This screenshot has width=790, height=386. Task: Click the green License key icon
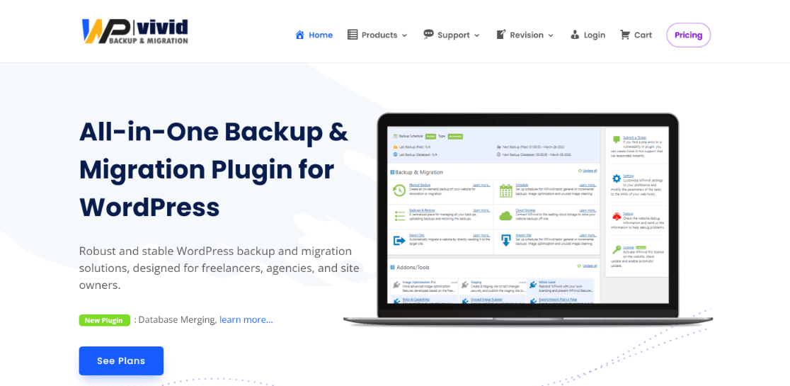[616, 250]
